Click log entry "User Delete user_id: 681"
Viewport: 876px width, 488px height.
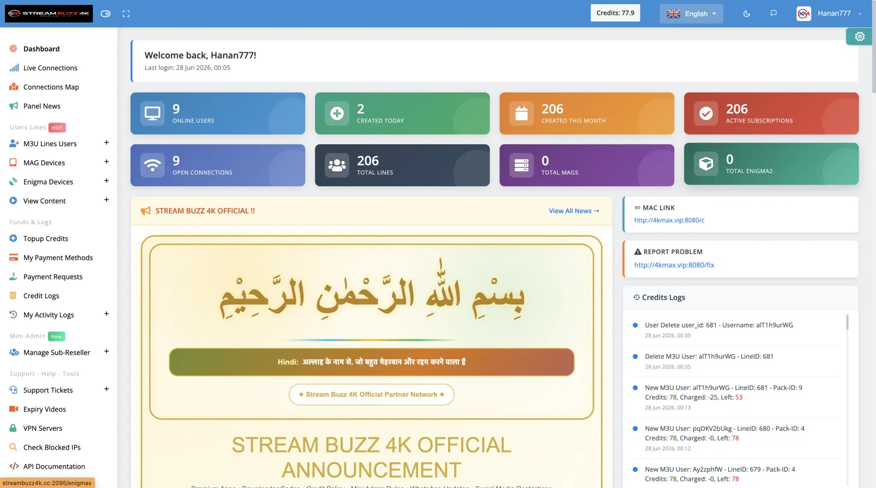(x=719, y=325)
